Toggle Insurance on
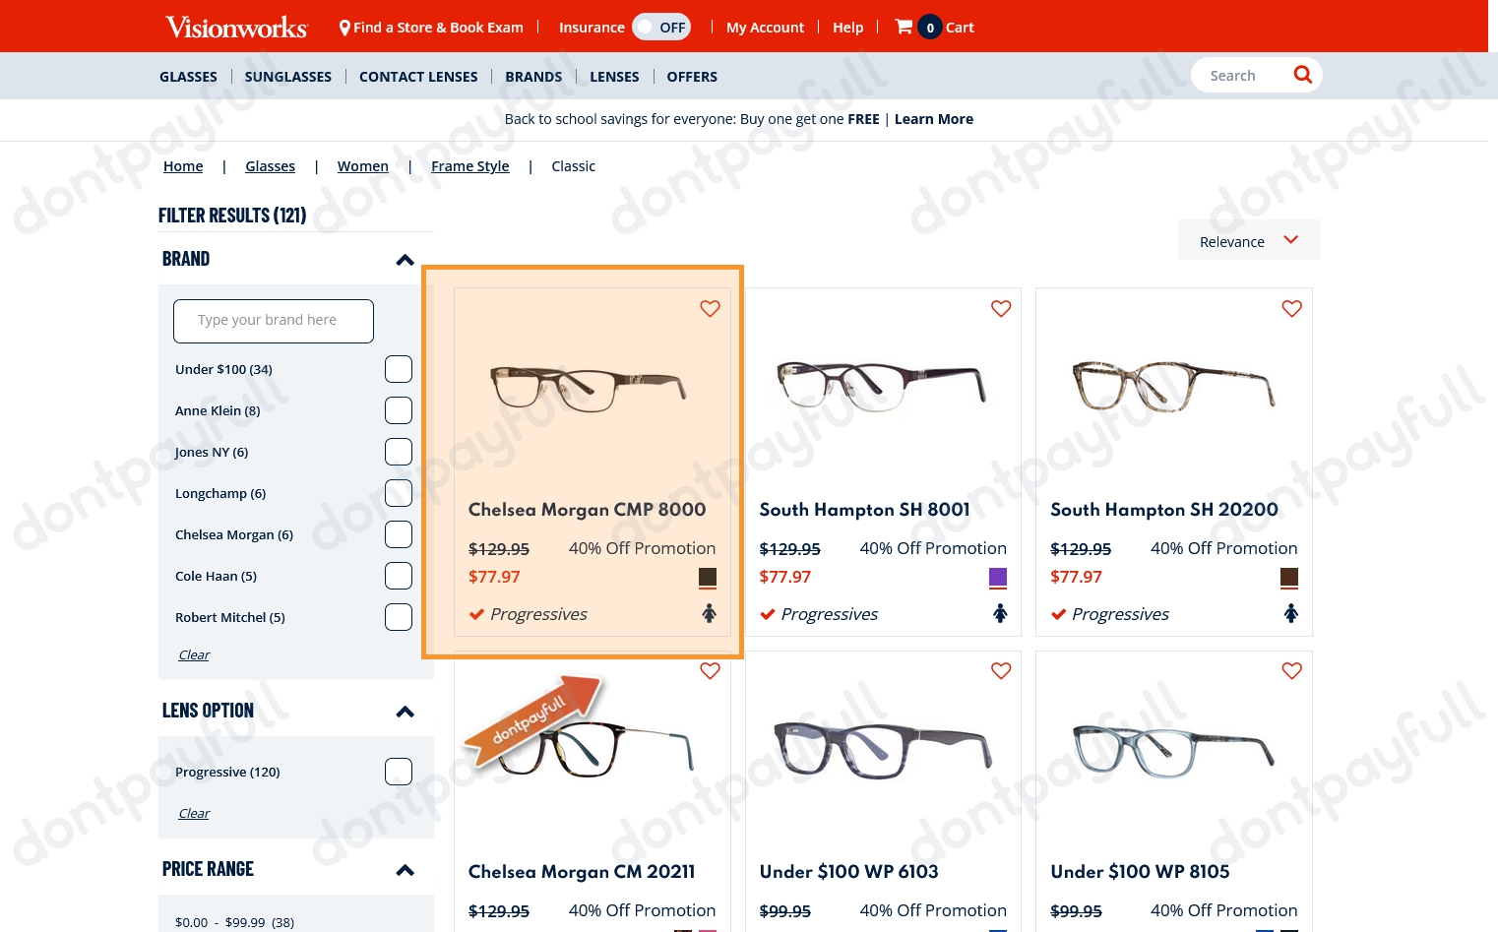 660,27
